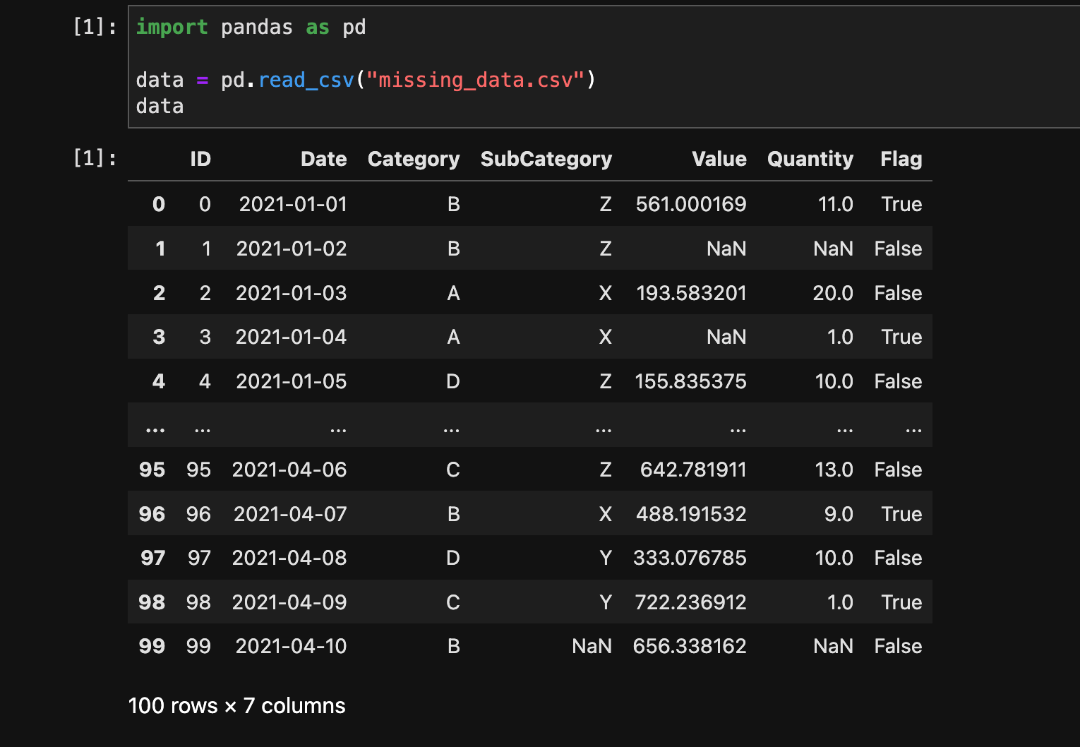1080x747 pixels.
Task: Click the "100 rows × 7 columns" summary text
Action: coord(236,705)
